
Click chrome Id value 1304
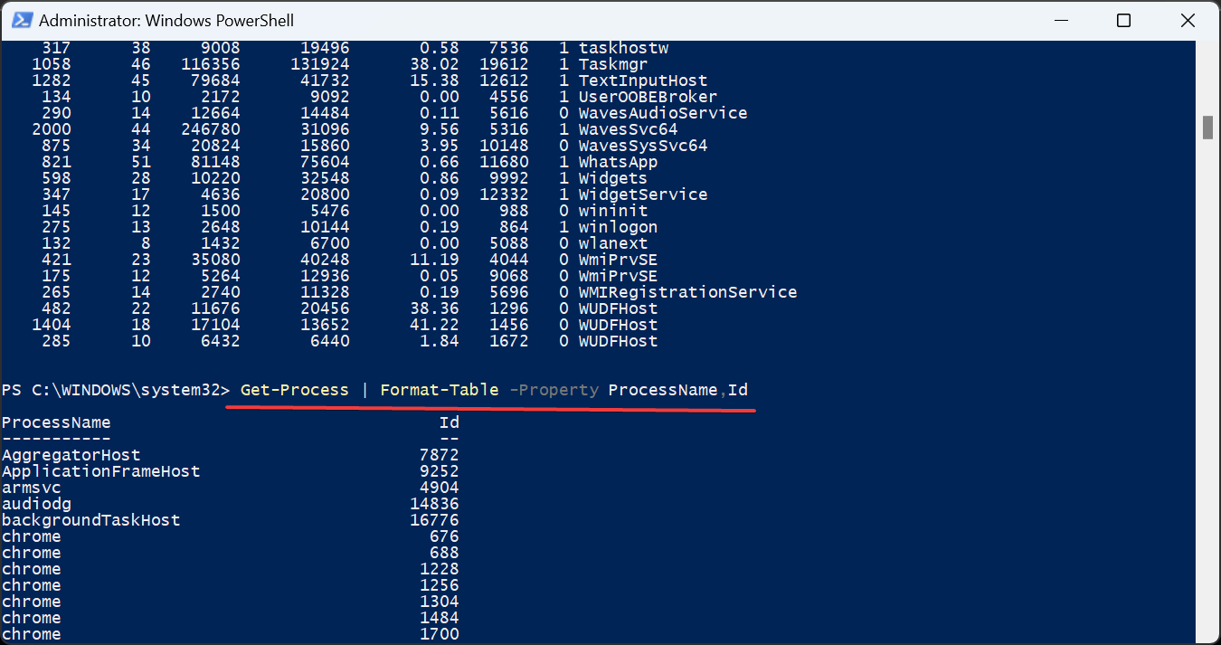click(440, 602)
